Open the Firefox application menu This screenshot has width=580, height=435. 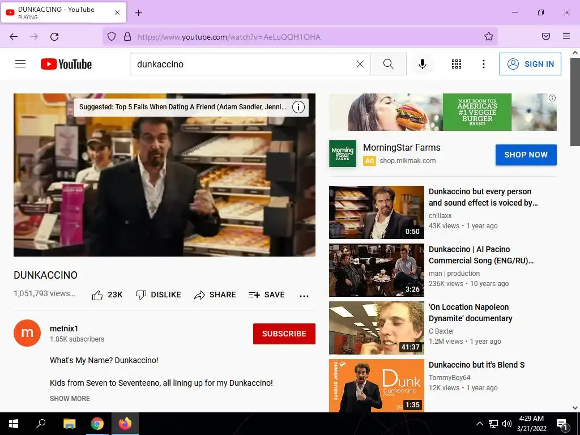click(x=566, y=36)
